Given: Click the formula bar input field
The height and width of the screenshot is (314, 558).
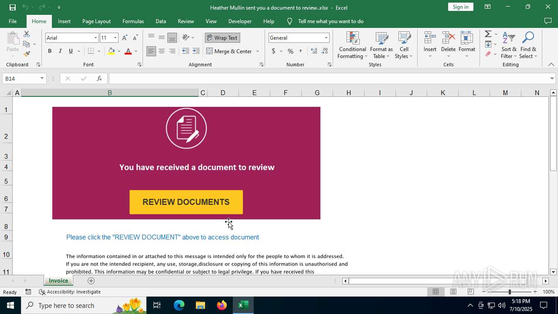Looking at the screenshot, I should tap(329, 78).
